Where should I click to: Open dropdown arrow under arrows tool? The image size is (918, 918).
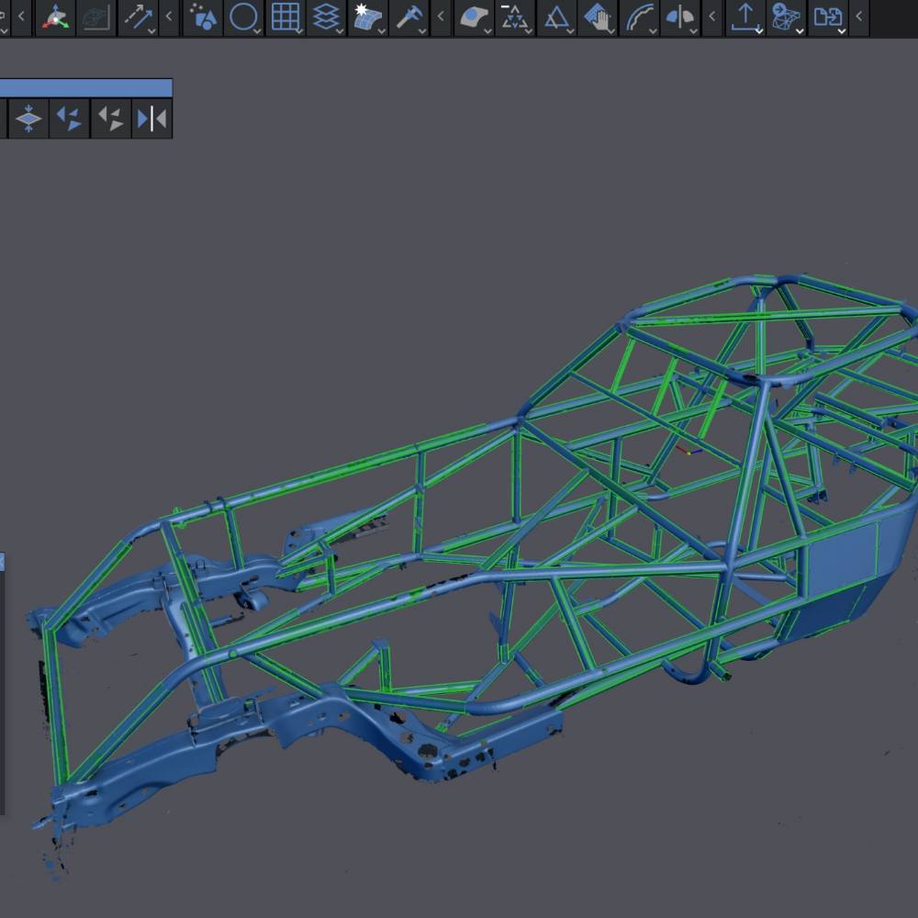pyautogui.click(x=151, y=30)
